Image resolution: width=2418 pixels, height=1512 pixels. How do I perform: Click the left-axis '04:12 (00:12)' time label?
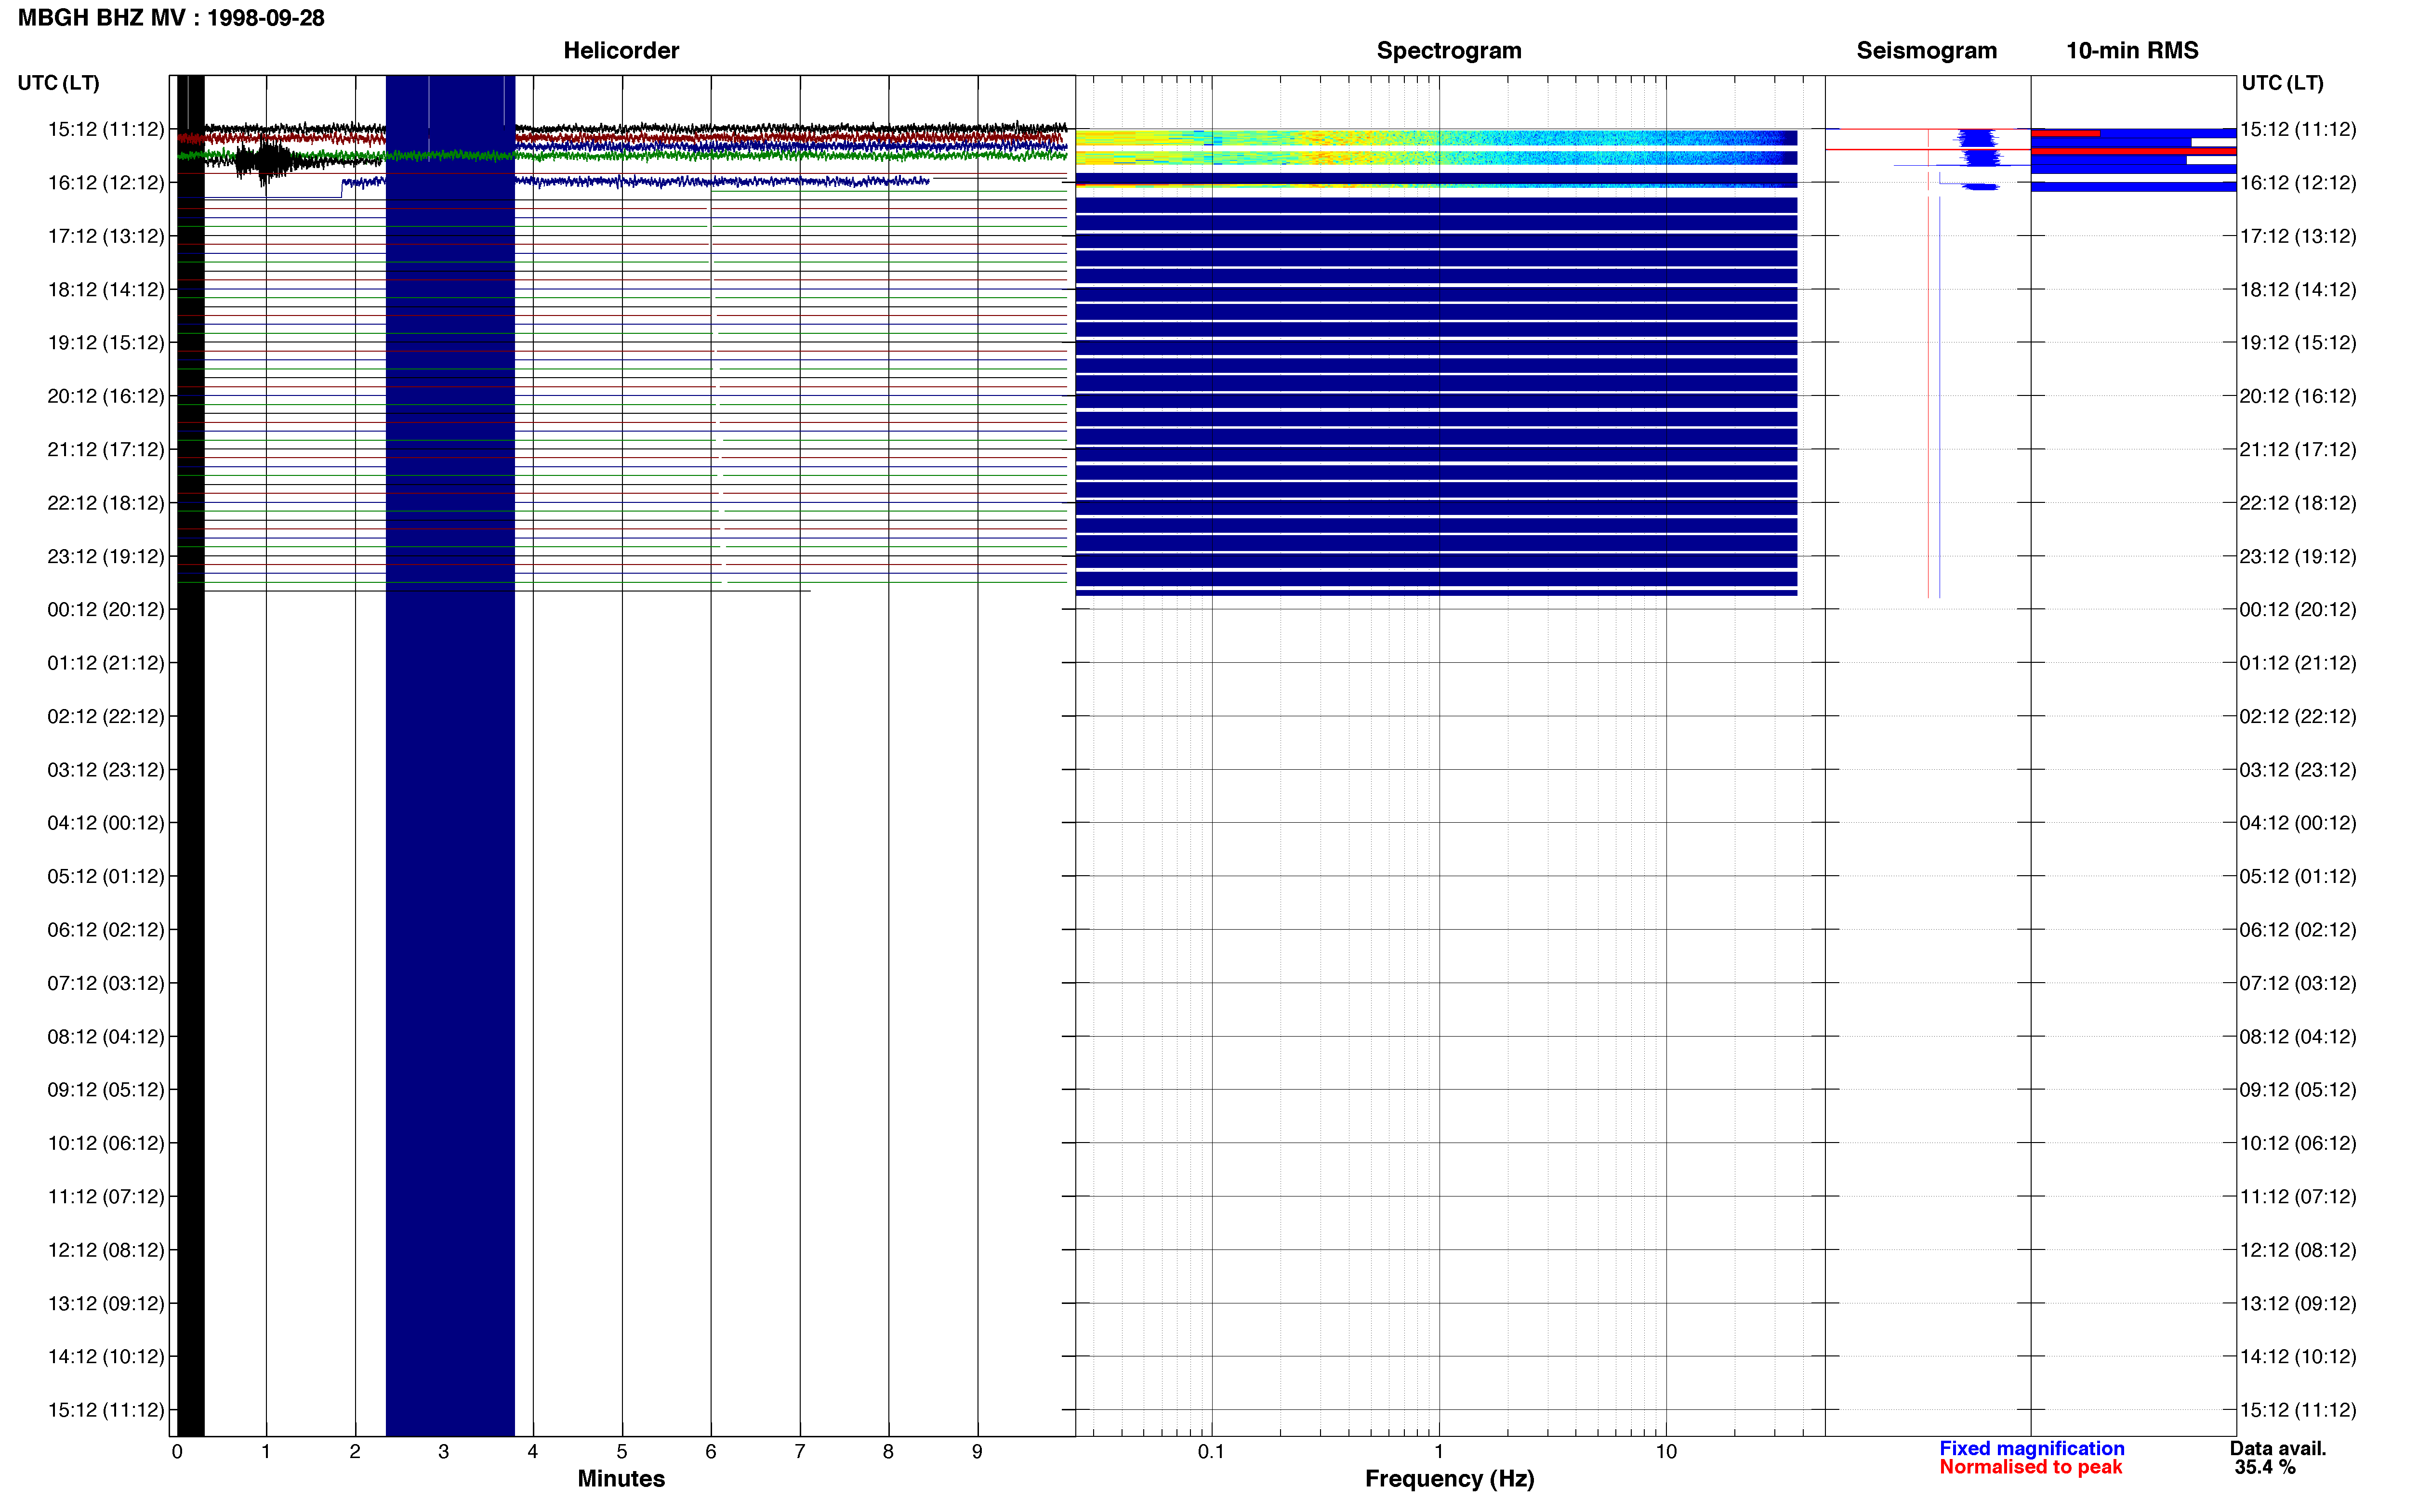pos(106,823)
